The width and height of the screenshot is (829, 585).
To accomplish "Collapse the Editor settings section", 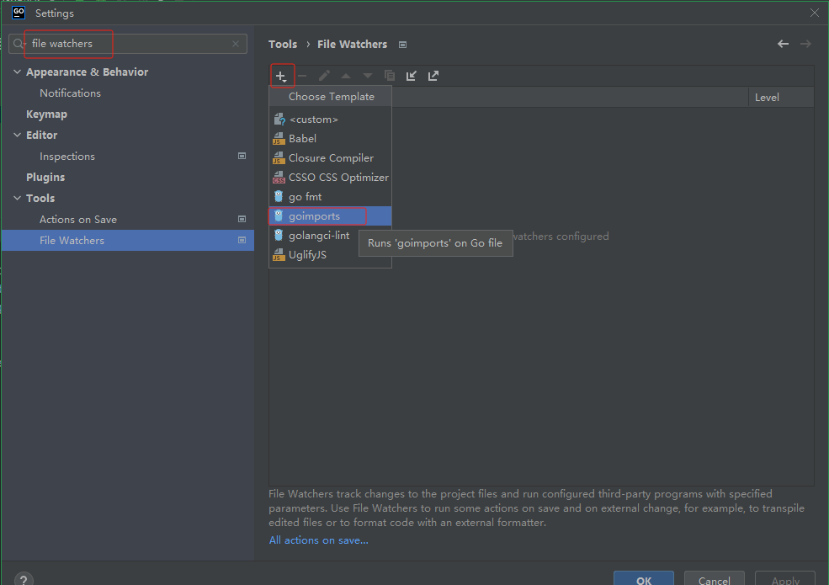I will point(18,136).
